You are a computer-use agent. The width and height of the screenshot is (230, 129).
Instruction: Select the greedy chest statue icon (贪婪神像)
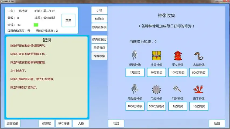(156, 56)
